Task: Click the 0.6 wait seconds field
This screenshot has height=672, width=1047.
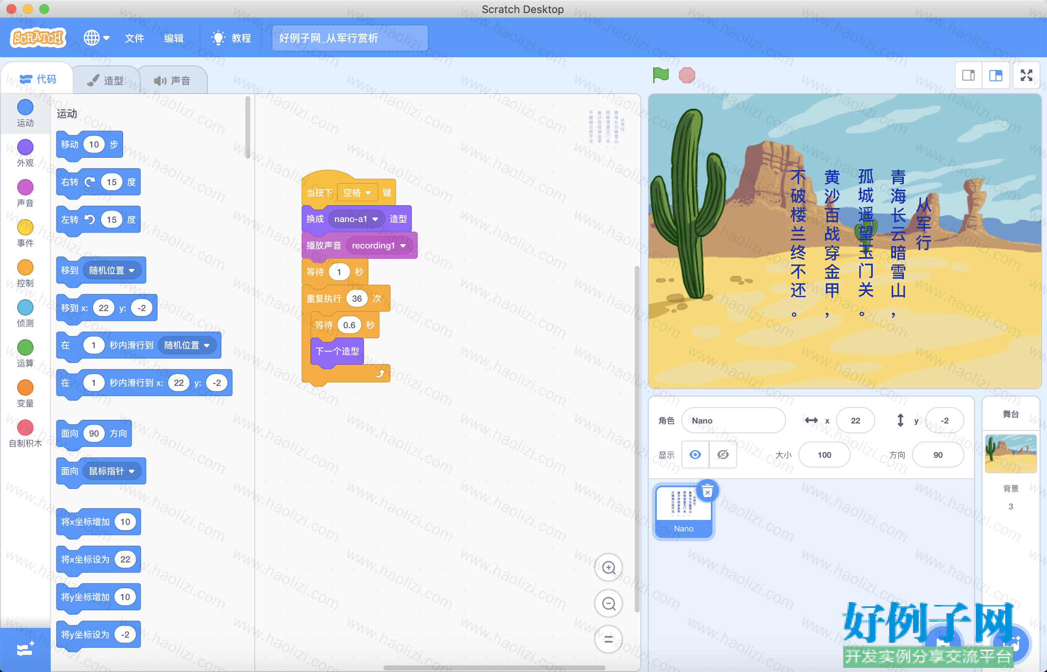Action: point(349,325)
